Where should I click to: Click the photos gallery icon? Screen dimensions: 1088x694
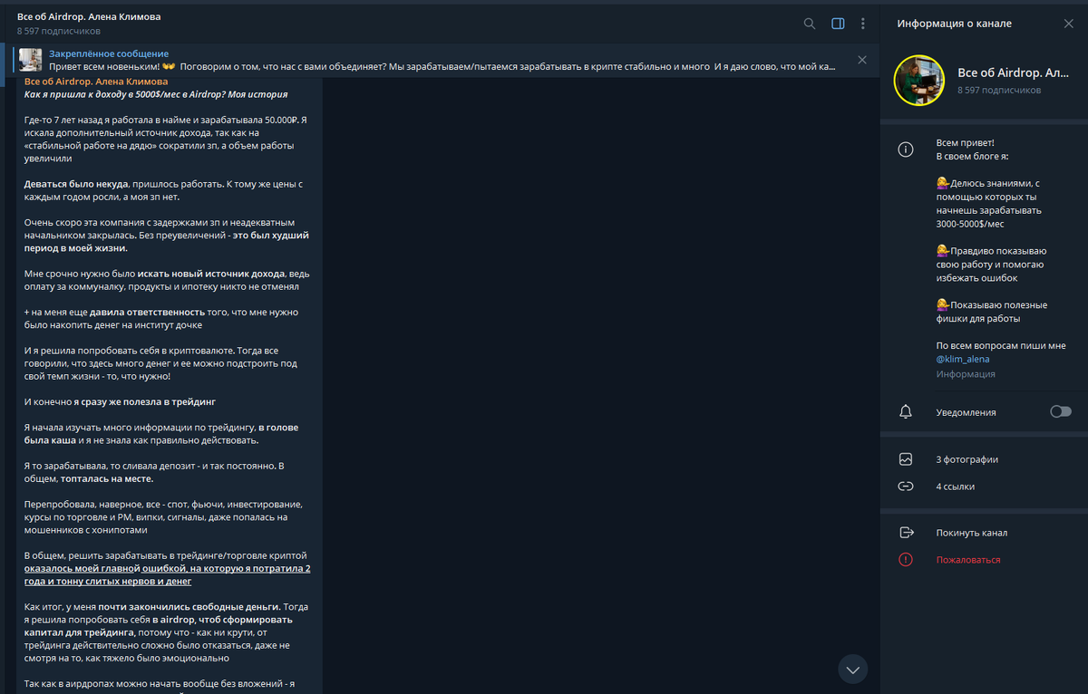coord(905,459)
